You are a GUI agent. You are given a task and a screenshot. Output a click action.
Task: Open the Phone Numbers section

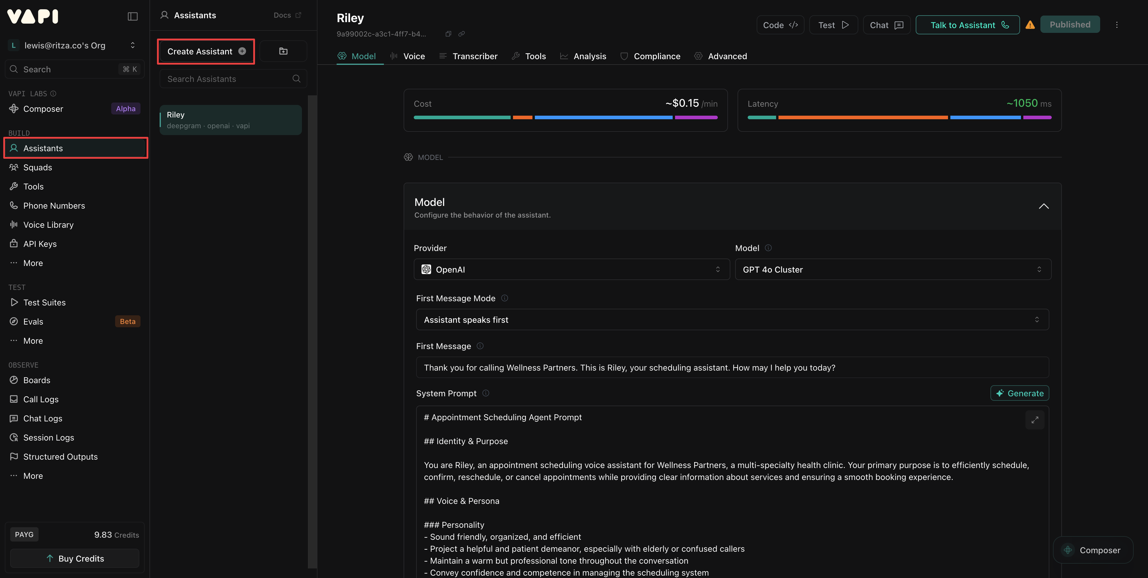coord(54,205)
